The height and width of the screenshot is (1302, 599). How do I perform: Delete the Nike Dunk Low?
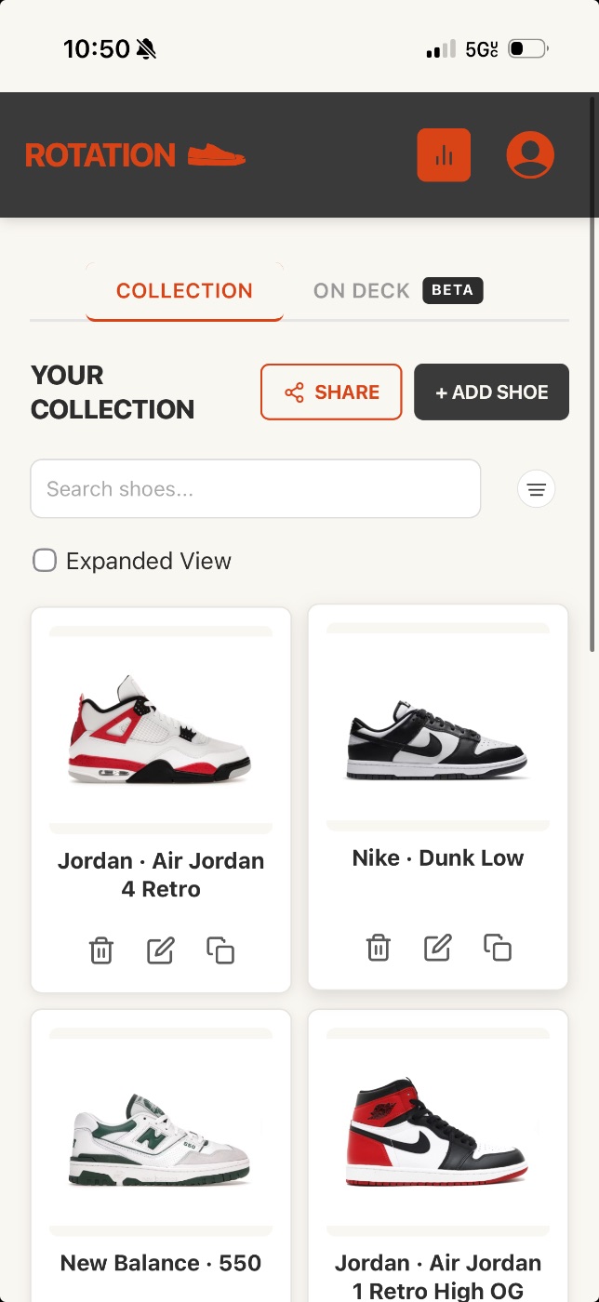[378, 947]
